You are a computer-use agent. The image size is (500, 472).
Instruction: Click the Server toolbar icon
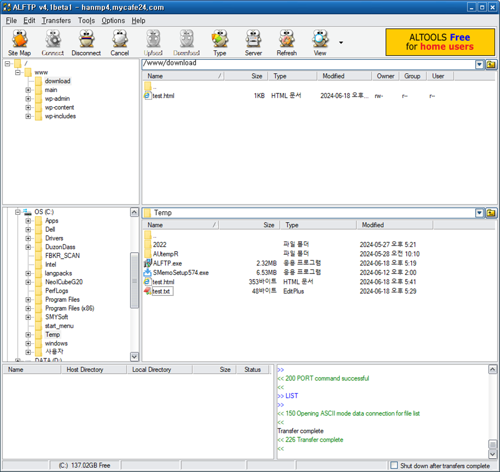(x=253, y=42)
